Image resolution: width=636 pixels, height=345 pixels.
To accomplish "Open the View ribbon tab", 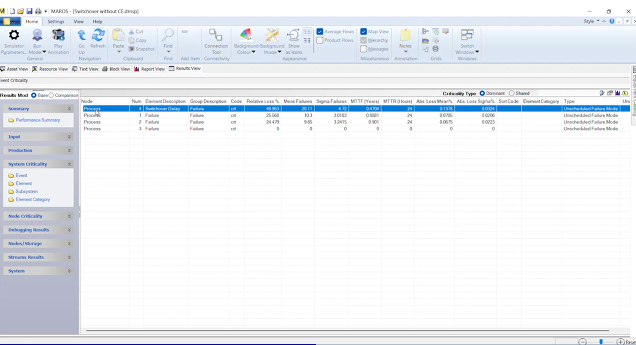I will pos(79,22).
